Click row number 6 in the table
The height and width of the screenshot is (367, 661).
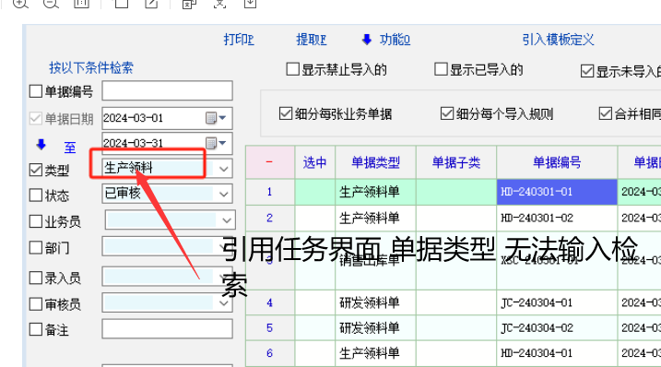point(270,353)
